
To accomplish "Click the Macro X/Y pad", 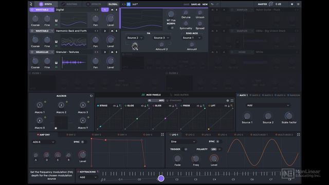I will [61, 123].
